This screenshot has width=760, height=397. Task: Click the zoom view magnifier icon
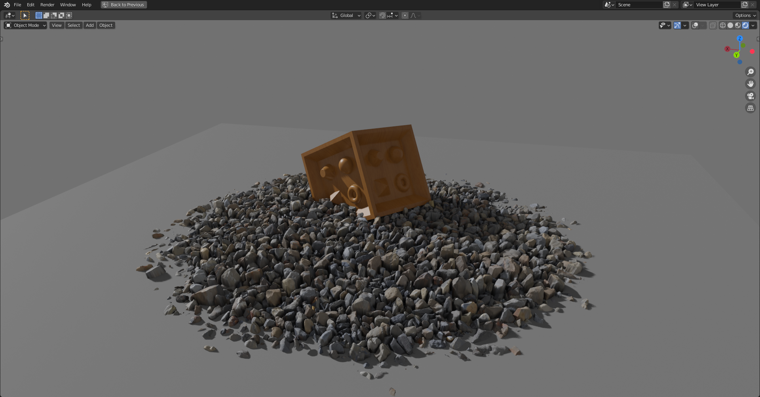click(750, 72)
